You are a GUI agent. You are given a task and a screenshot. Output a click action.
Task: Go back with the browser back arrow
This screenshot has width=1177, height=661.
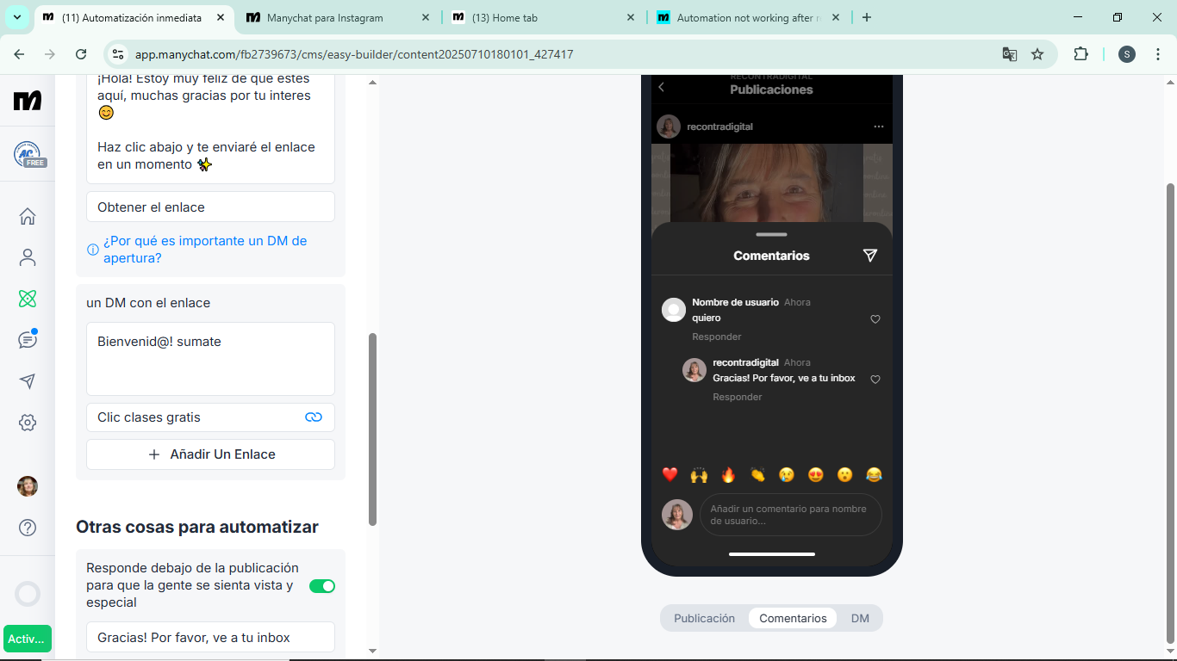[20, 54]
